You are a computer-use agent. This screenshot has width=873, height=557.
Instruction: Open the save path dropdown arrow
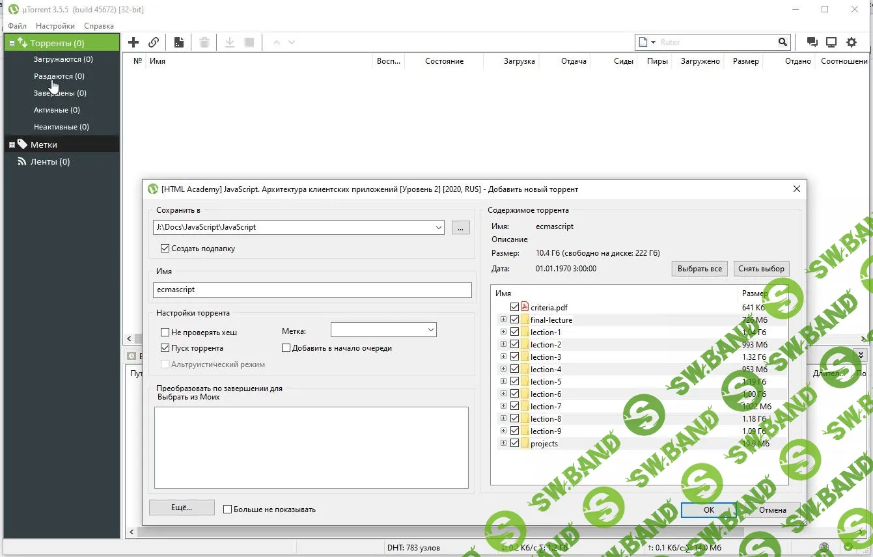(437, 228)
